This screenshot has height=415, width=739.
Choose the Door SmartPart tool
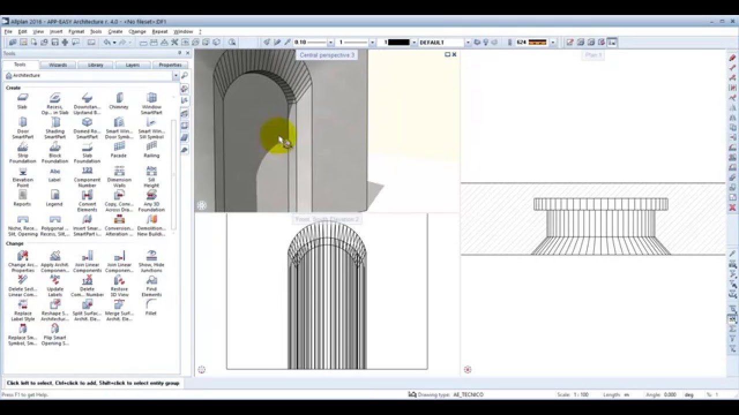(x=23, y=127)
